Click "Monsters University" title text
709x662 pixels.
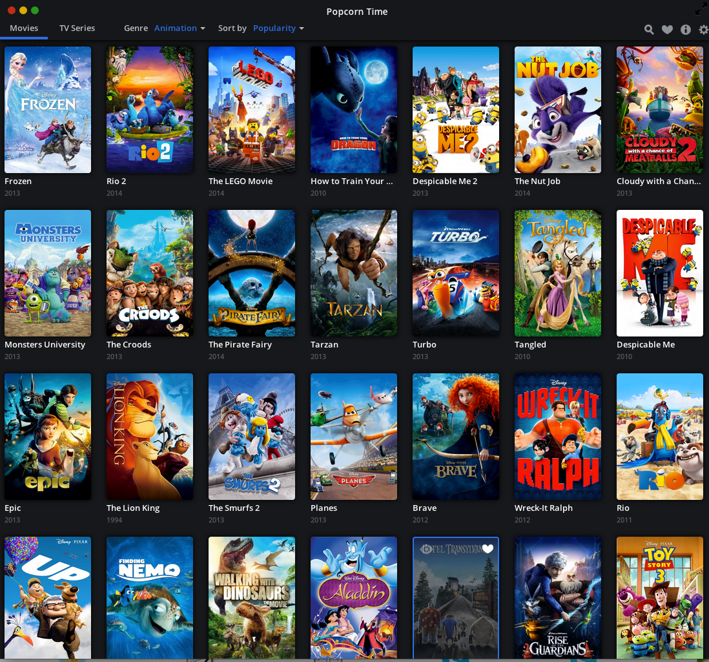click(x=45, y=345)
